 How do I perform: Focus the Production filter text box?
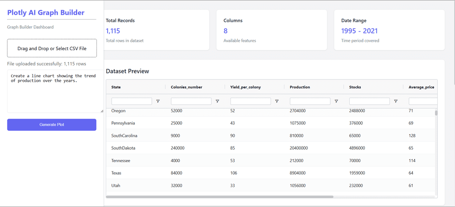point(310,101)
